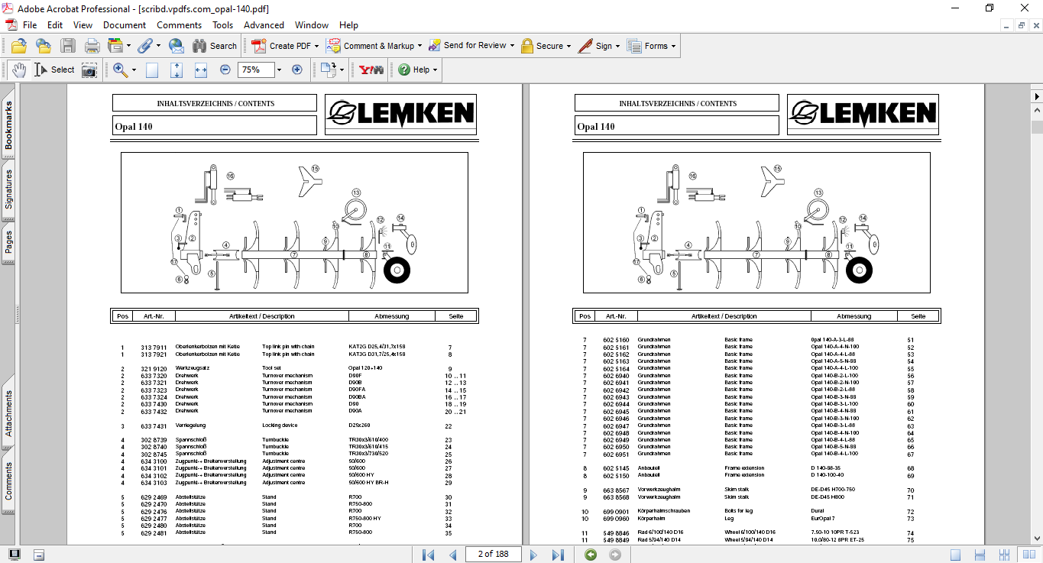Click the Snapshot tool camera icon
Screen dimensions: 1043x563
89,70
